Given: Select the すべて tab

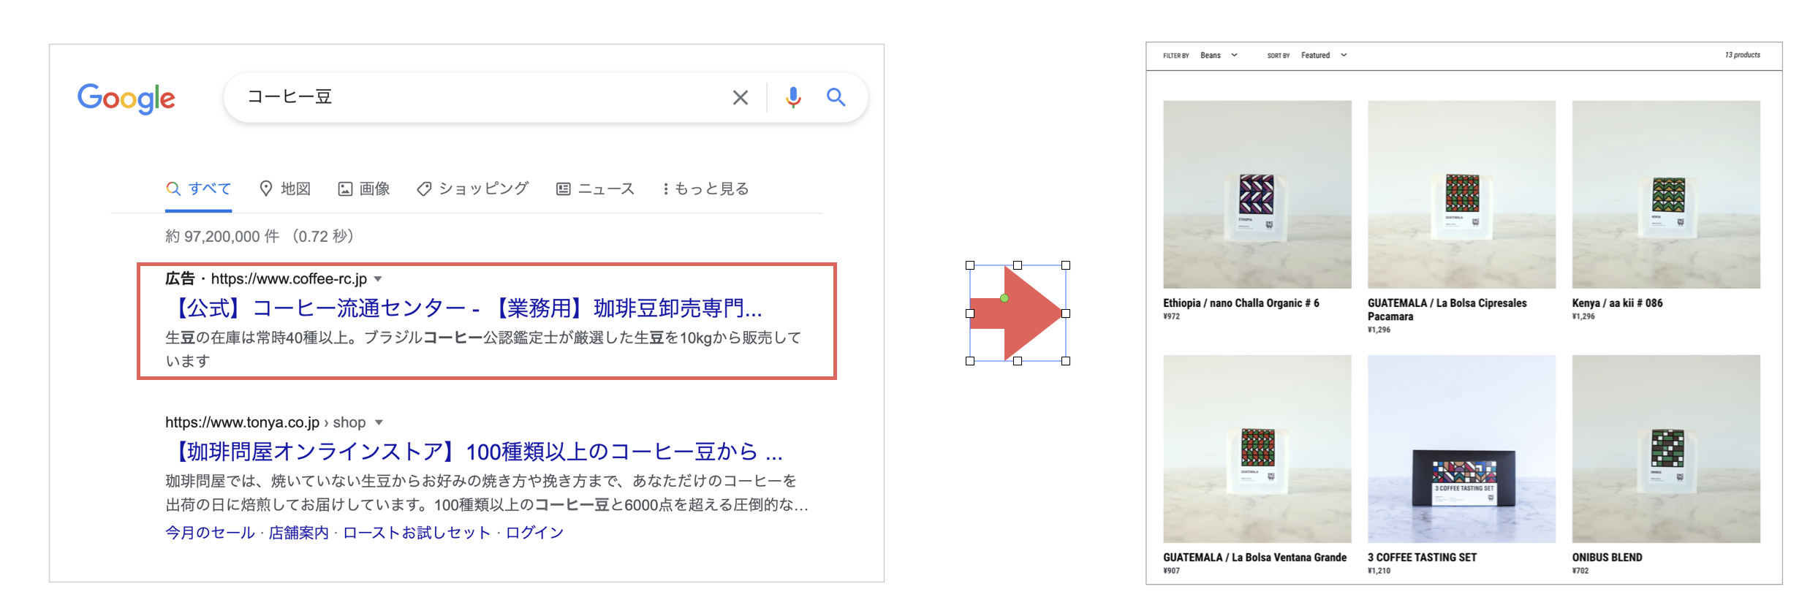Looking at the screenshot, I should tap(199, 189).
